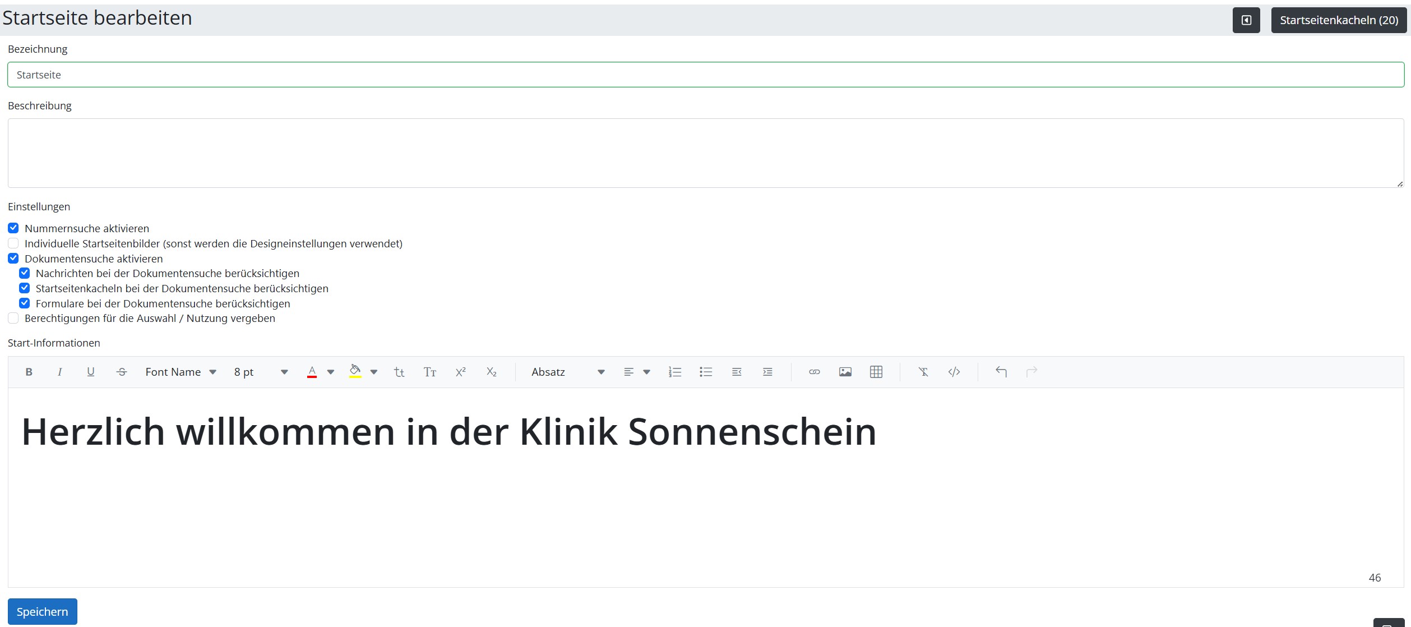Clear text formatting icon
This screenshot has width=1411, height=627.
923,372
